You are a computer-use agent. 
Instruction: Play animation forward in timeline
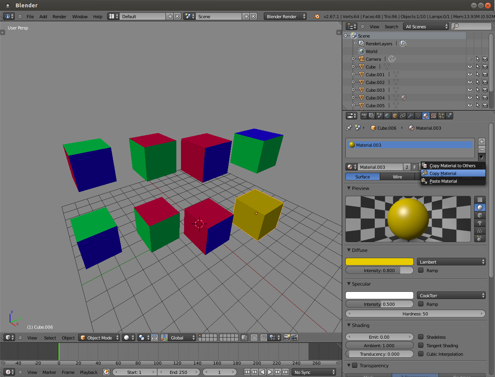[x=270, y=372]
